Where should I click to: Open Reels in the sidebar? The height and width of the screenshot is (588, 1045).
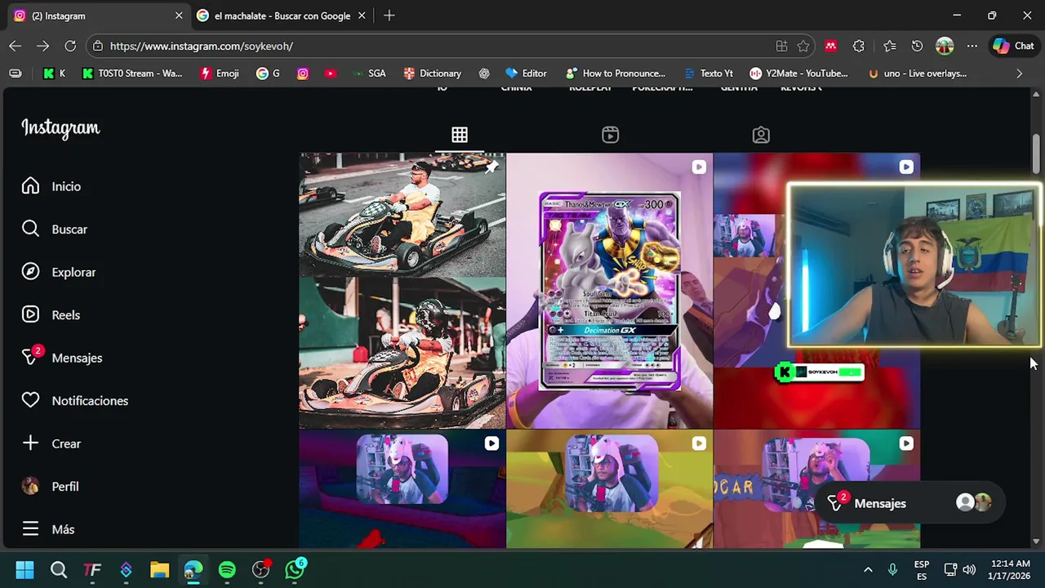(51, 315)
